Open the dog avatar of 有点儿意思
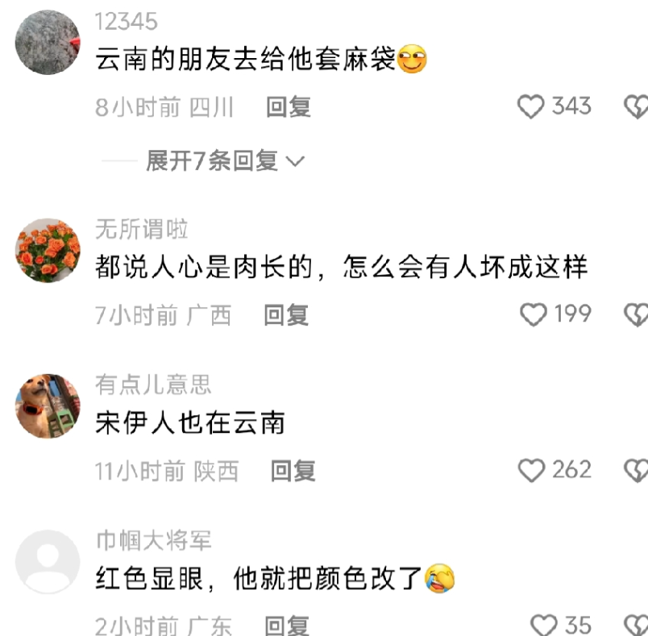The height and width of the screenshot is (636, 648). pyautogui.click(x=48, y=406)
